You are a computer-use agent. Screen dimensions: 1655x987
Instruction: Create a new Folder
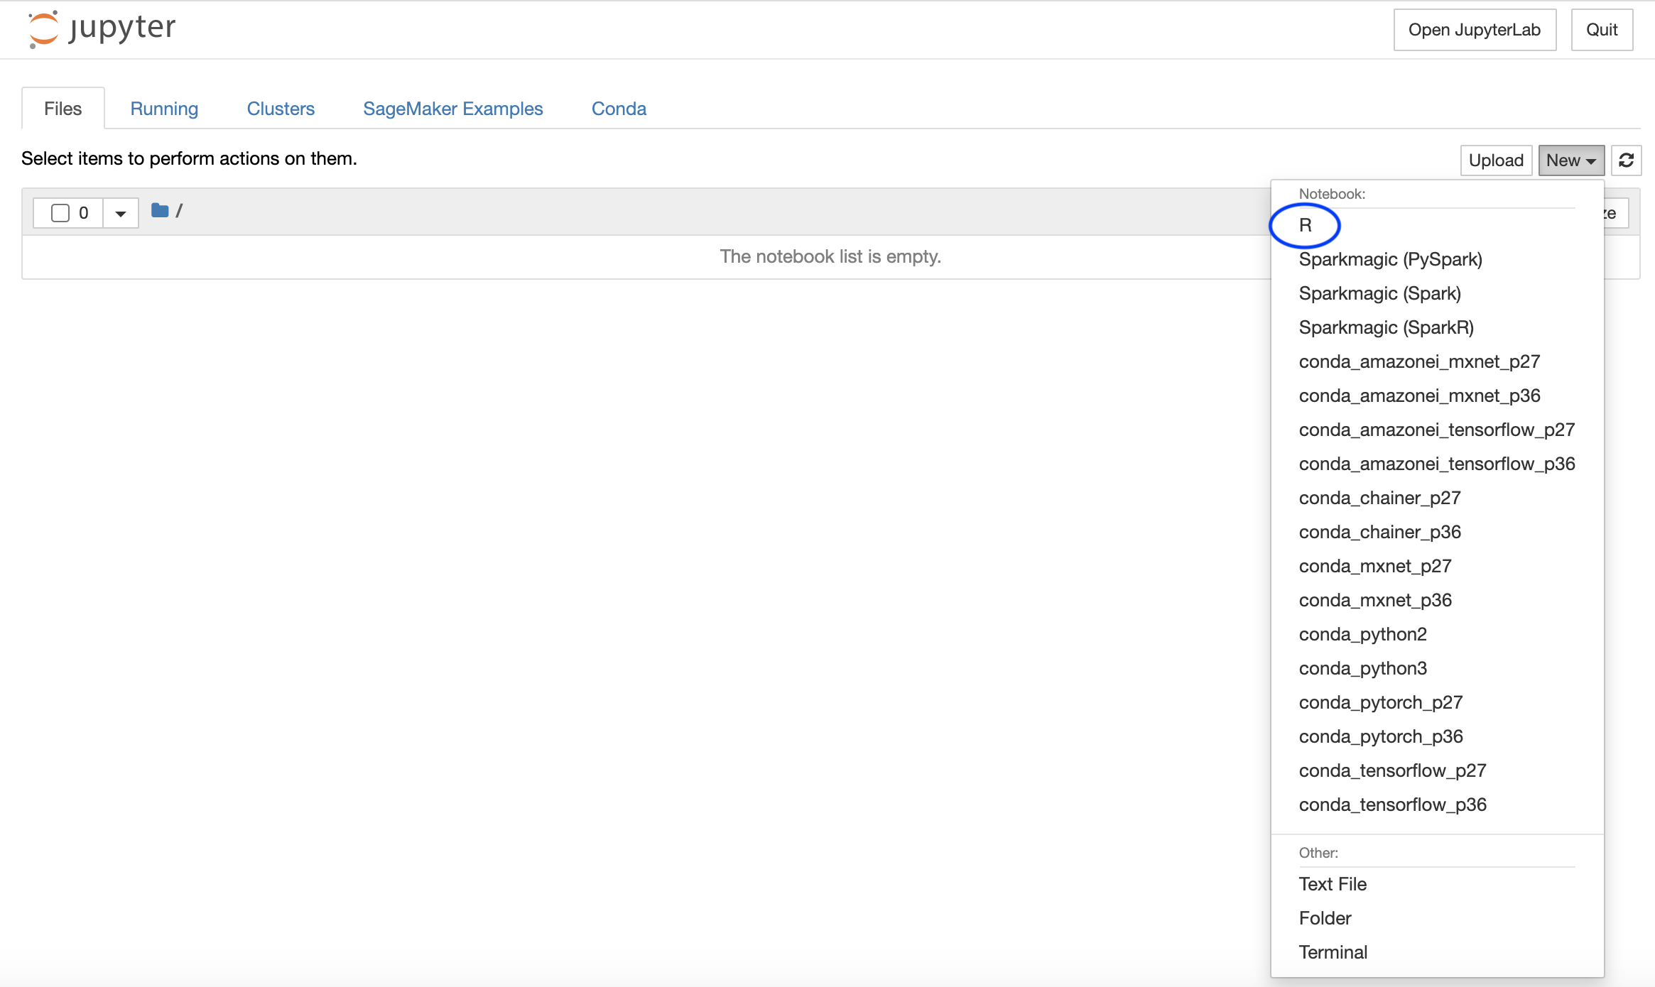pos(1437,918)
